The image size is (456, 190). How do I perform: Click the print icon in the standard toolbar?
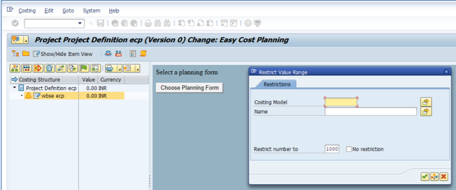click(148, 23)
